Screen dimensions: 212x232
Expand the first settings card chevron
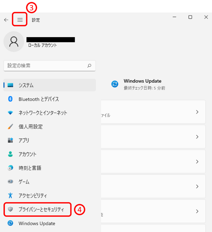point(197,112)
